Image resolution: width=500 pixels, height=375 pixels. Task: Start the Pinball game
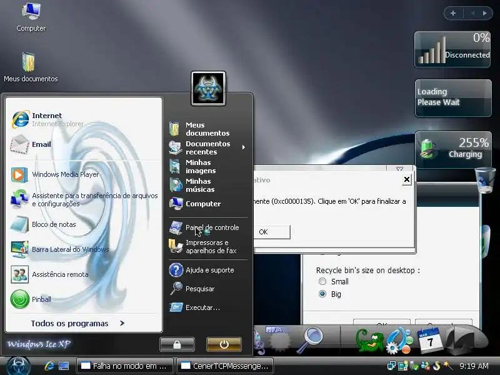[x=31, y=299]
